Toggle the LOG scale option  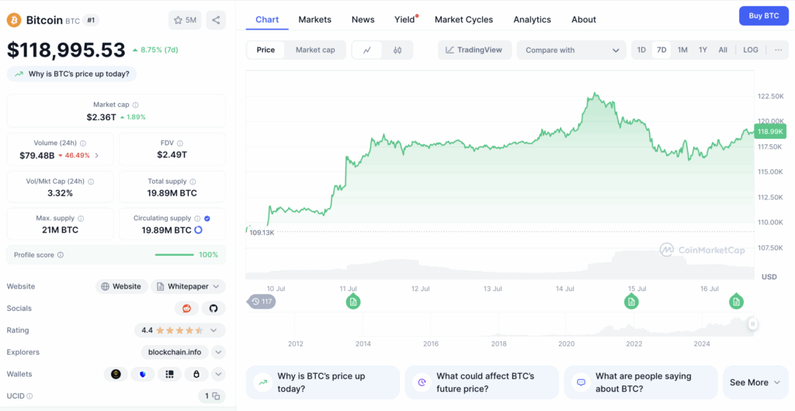coord(751,50)
